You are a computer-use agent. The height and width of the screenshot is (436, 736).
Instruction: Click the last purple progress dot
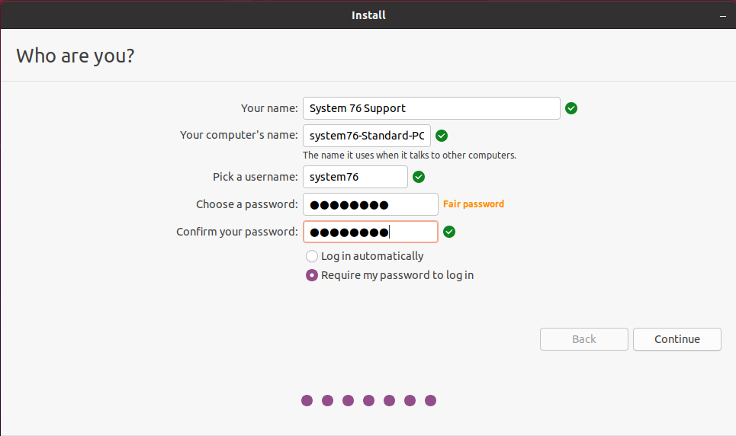[430, 400]
